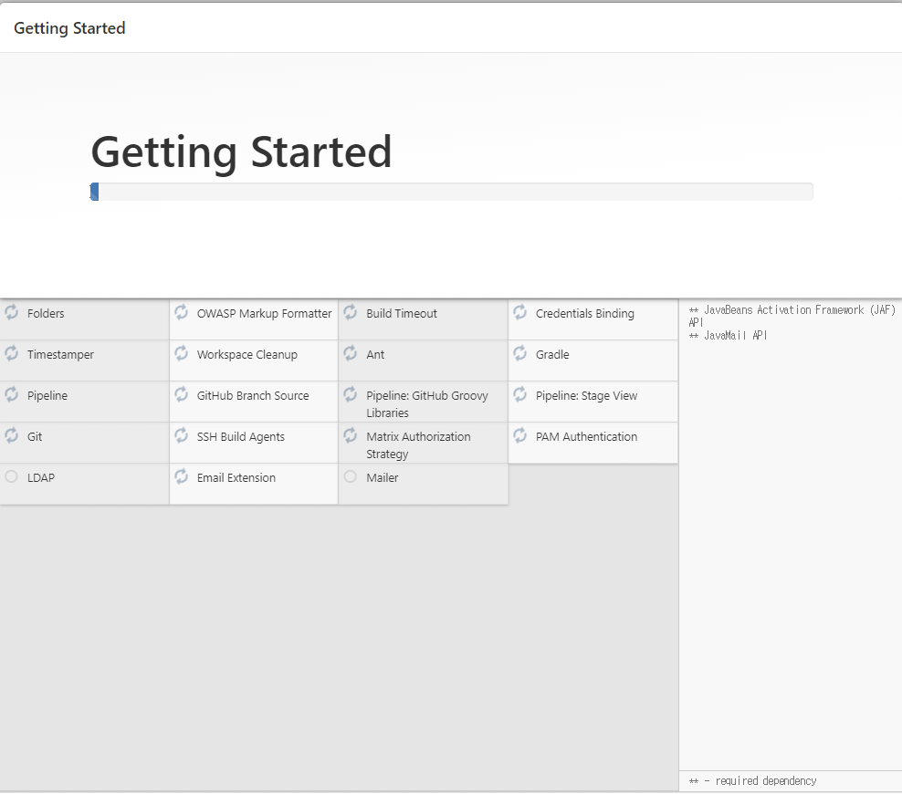The height and width of the screenshot is (794, 902).
Task: Click the installation progress bar
Action: coord(452,192)
